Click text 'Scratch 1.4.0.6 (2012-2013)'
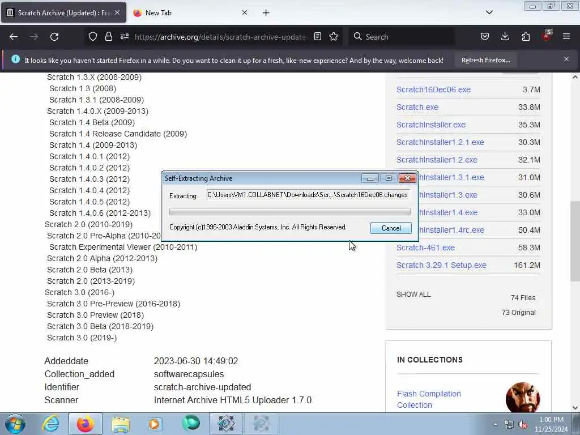 click(100, 213)
